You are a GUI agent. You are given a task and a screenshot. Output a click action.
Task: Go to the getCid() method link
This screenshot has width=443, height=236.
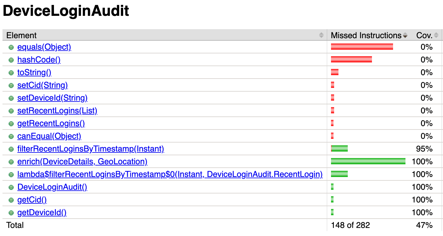32,200
